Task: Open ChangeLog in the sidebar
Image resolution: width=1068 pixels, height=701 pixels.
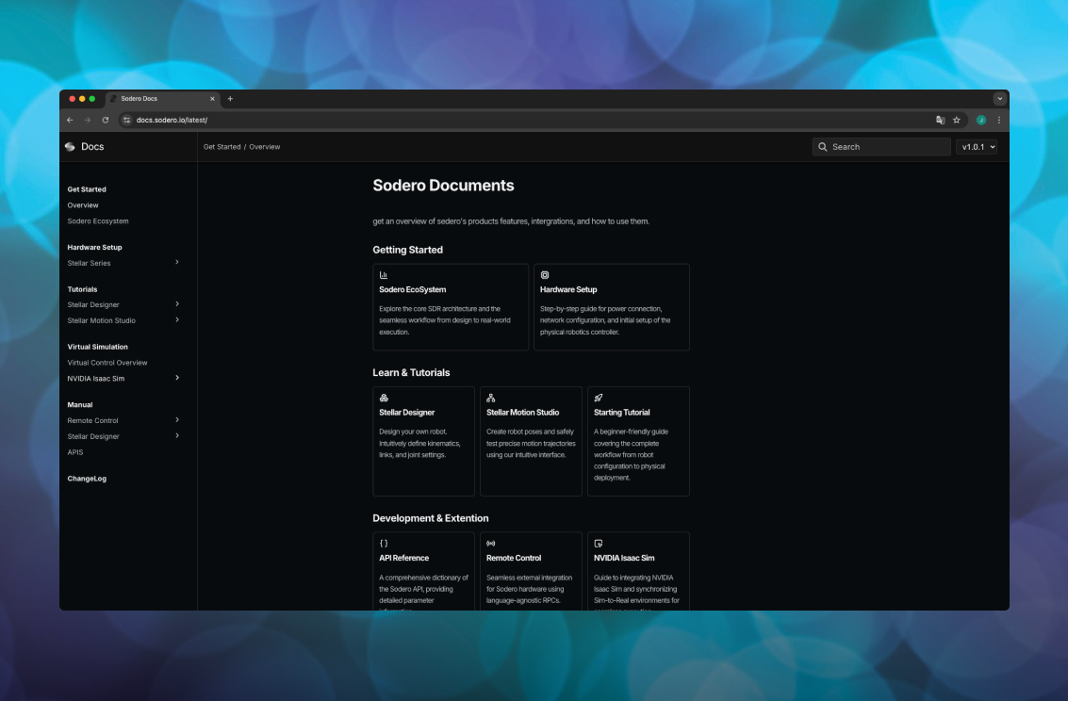Action: point(87,479)
